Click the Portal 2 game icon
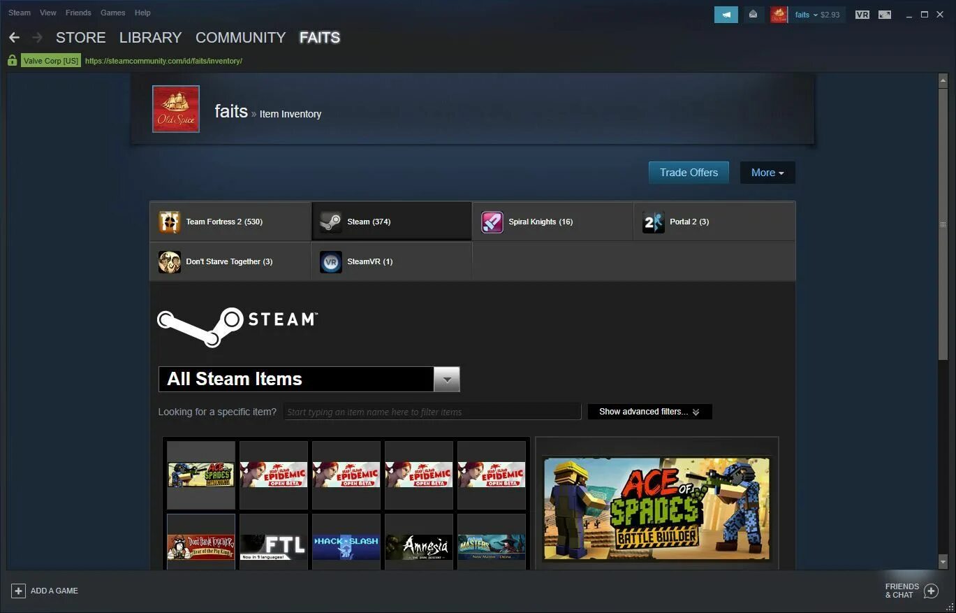 (x=653, y=222)
